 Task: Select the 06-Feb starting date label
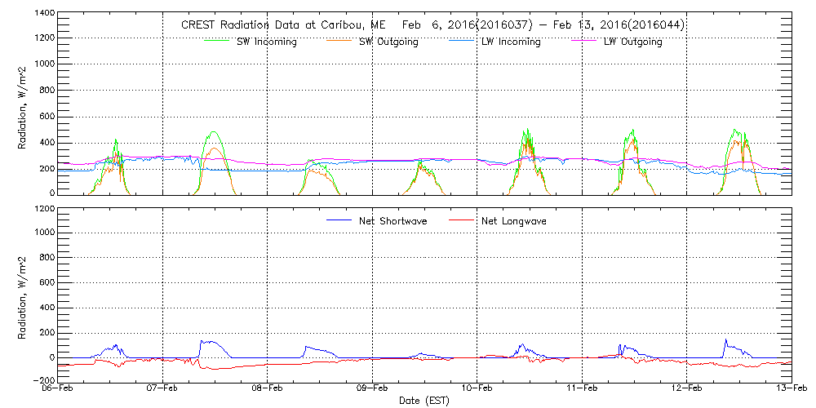[x=58, y=389]
